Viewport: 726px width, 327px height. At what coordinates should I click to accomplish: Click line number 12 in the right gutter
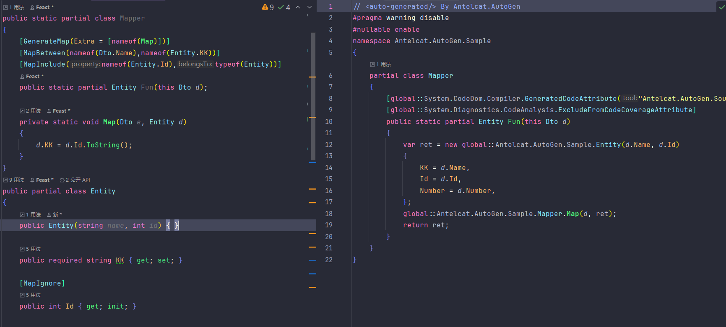click(x=329, y=144)
